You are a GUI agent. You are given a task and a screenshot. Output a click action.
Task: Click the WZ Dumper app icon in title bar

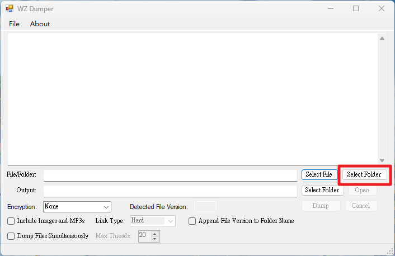pyautogui.click(x=10, y=8)
